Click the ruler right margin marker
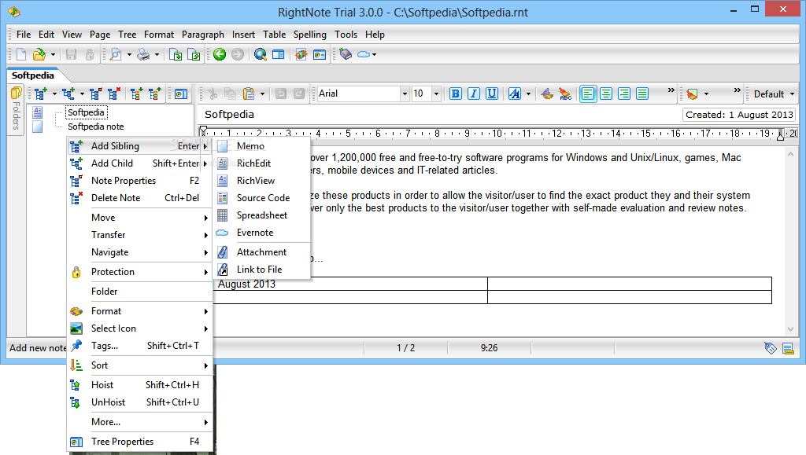The height and width of the screenshot is (455, 806). [780, 135]
